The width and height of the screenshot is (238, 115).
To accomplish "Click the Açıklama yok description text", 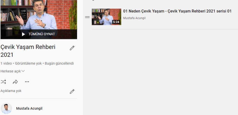I will (11, 91).
